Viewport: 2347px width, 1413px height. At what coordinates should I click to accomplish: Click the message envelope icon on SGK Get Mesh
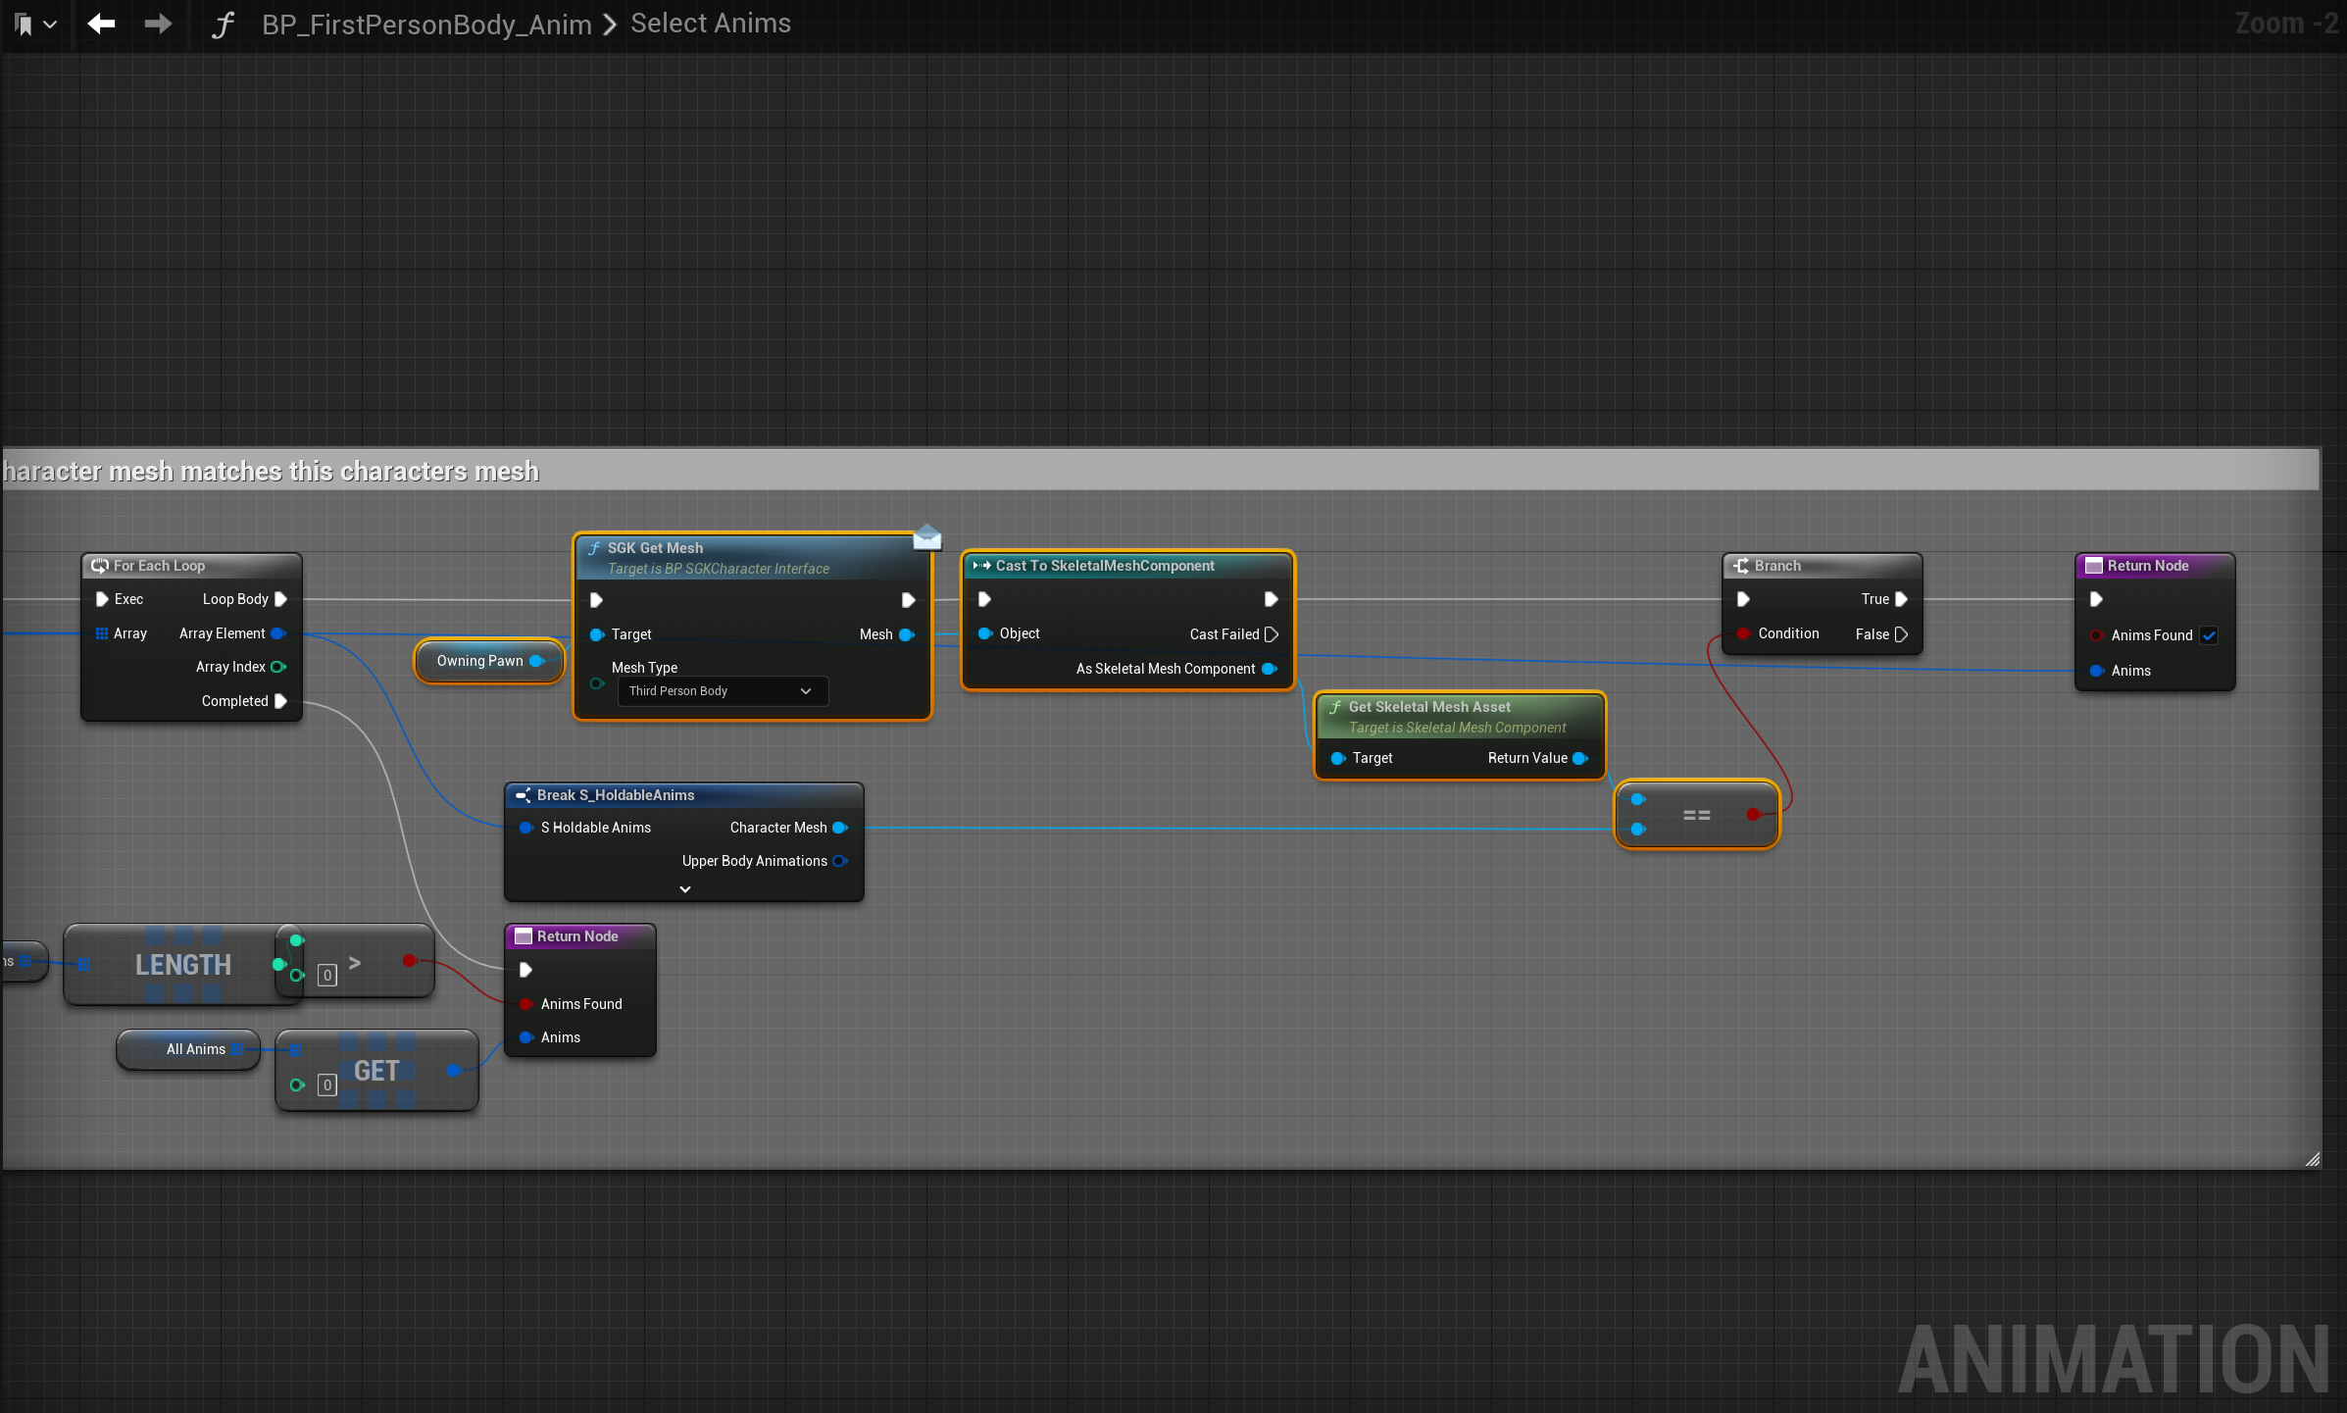(926, 537)
